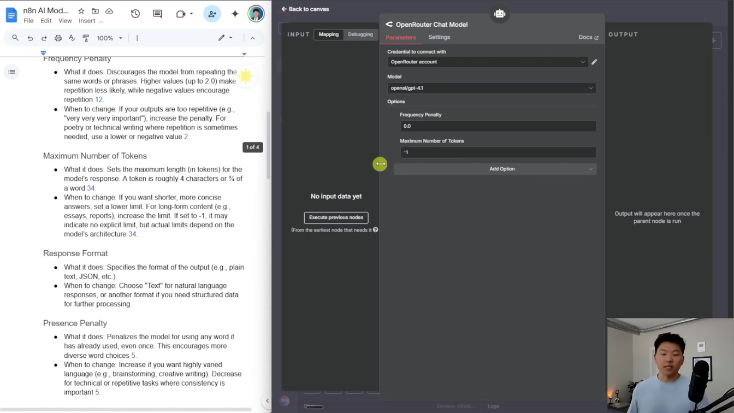The image size is (734, 413).
Task: Open the Meet camera dropdown arrow
Action: 191,14
